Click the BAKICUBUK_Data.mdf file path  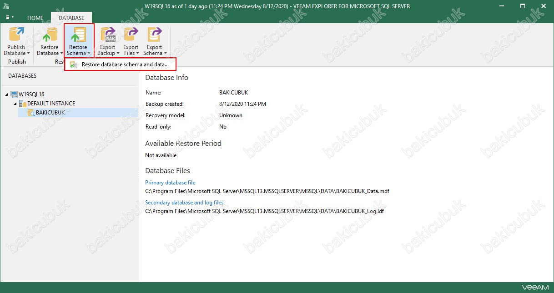tap(267, 191)
